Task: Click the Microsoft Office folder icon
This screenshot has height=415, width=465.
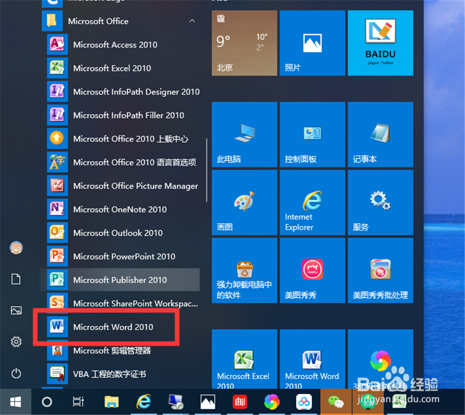Action: pyautogui.click(x=52, y=21)
